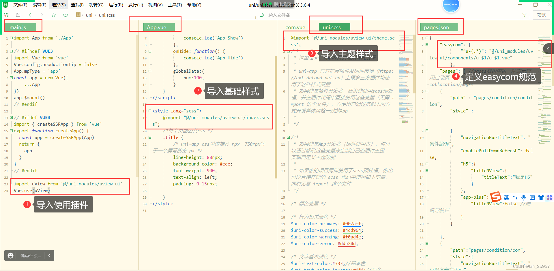Click the 预览 preview button
Screen dimensions: 554x271
[541, 15]
